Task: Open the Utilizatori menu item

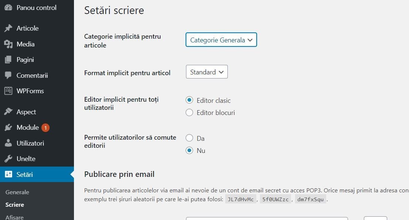Action: tap(30, 143)
